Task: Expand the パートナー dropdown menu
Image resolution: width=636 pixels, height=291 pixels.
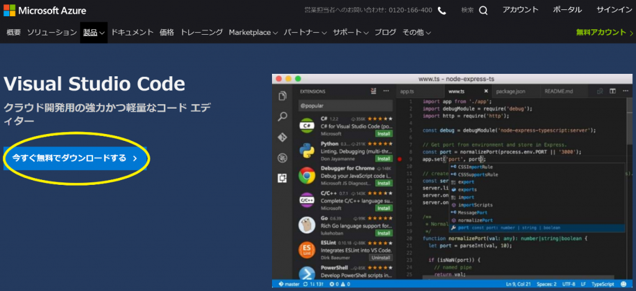Action: pyautogui.click(x=306, y=32)
